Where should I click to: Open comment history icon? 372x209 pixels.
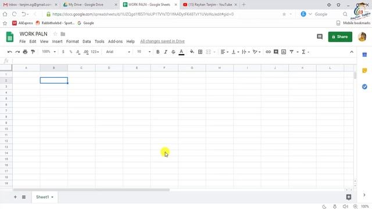(320, 37)
